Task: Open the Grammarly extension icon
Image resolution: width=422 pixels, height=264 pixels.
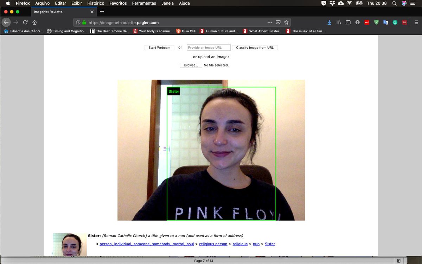Action: [x=395, y=22]
